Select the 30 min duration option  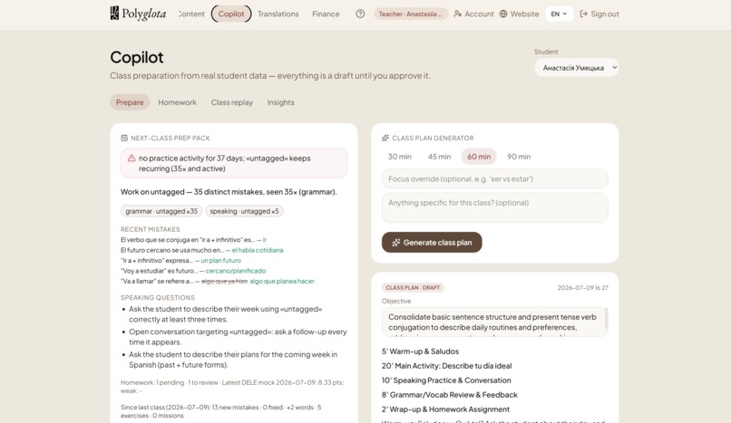(x=400, y=157)
